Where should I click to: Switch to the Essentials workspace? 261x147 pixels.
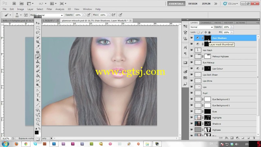pyautogui.click(x=176, y=4)
